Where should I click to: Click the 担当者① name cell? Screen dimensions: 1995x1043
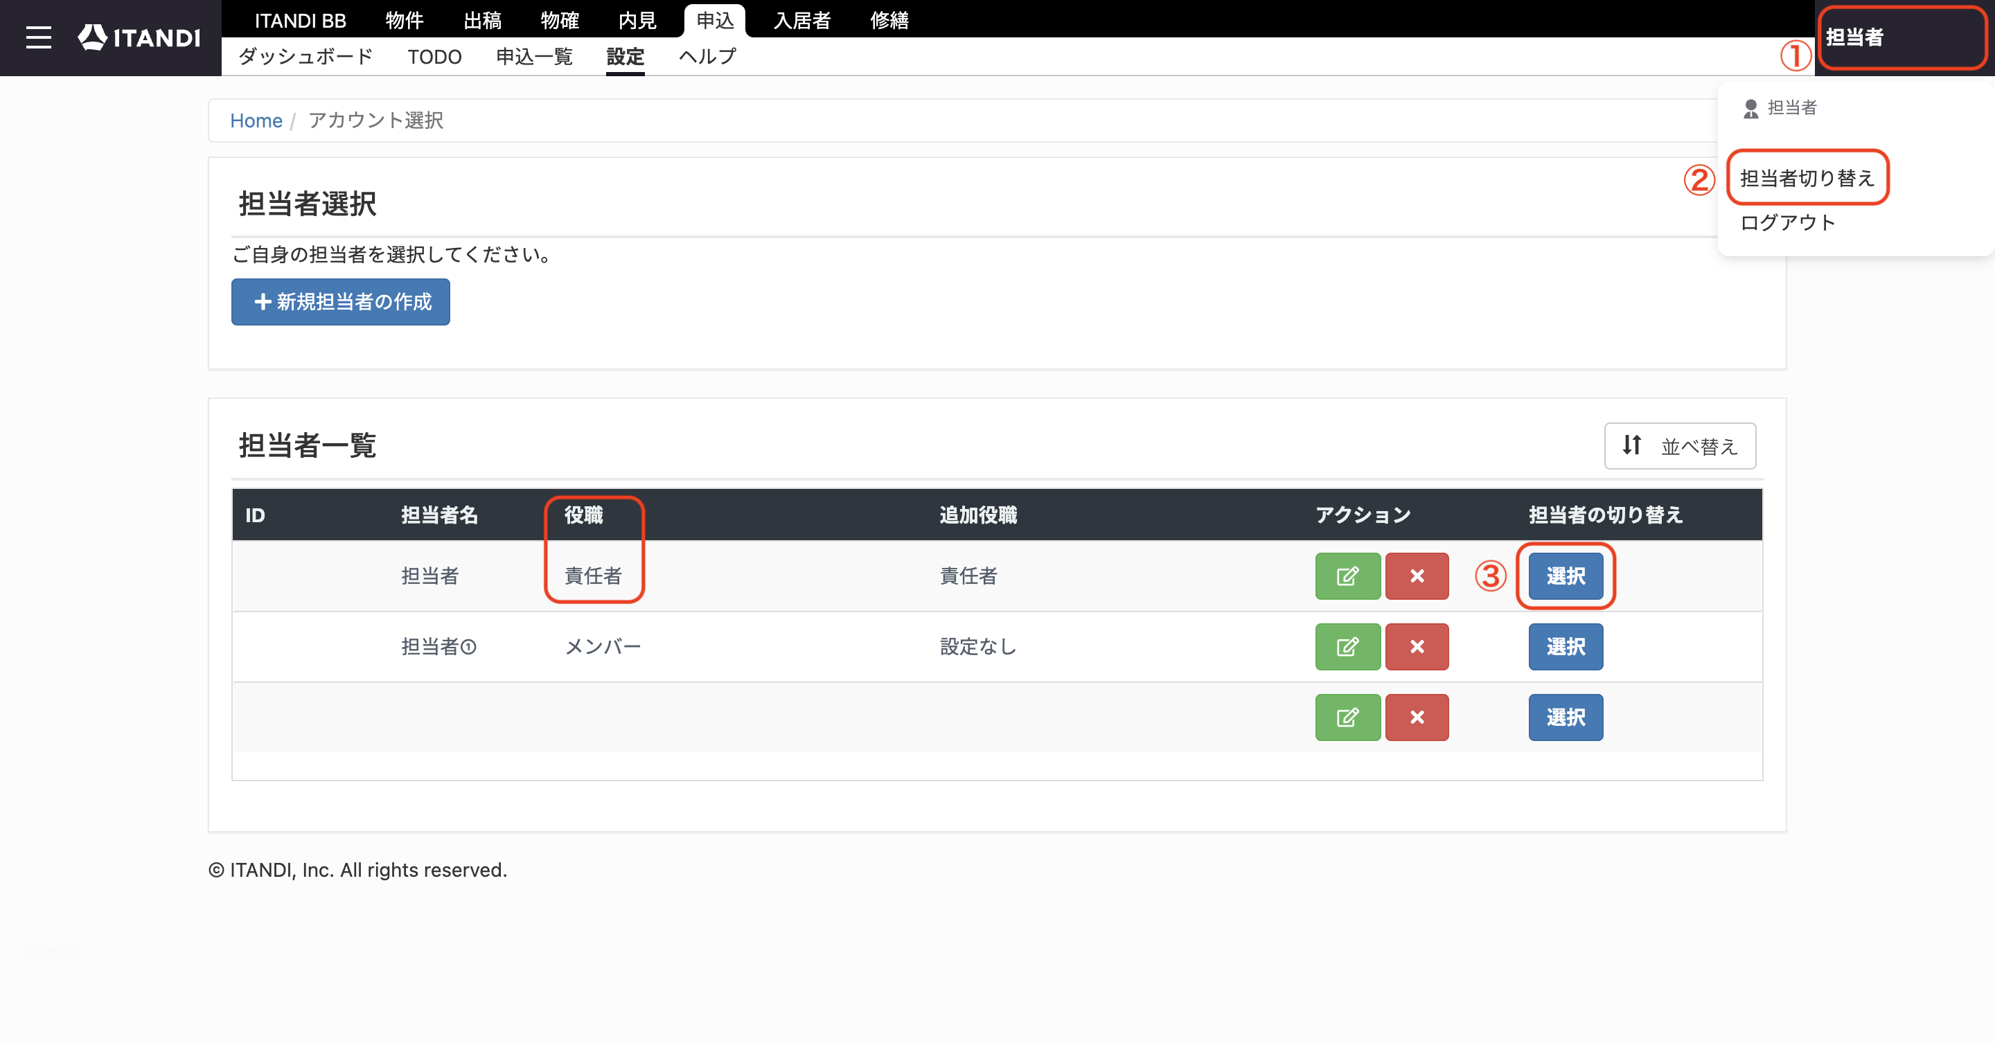pos(439,647)
